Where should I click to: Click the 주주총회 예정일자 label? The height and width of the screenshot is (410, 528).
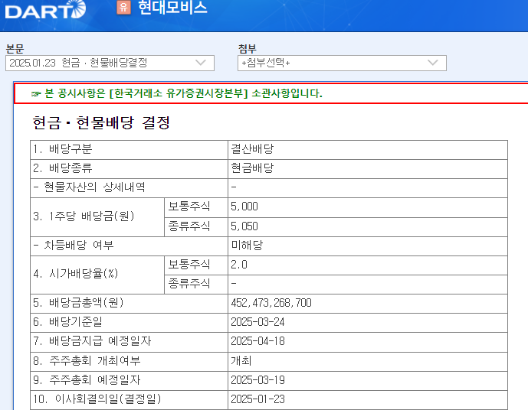pos(87,379)
